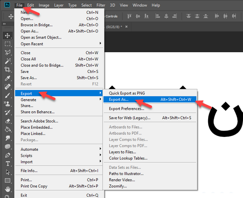Open File Info... dialog
The width and height of the screenshot is (243, 198).
(59, 171)
